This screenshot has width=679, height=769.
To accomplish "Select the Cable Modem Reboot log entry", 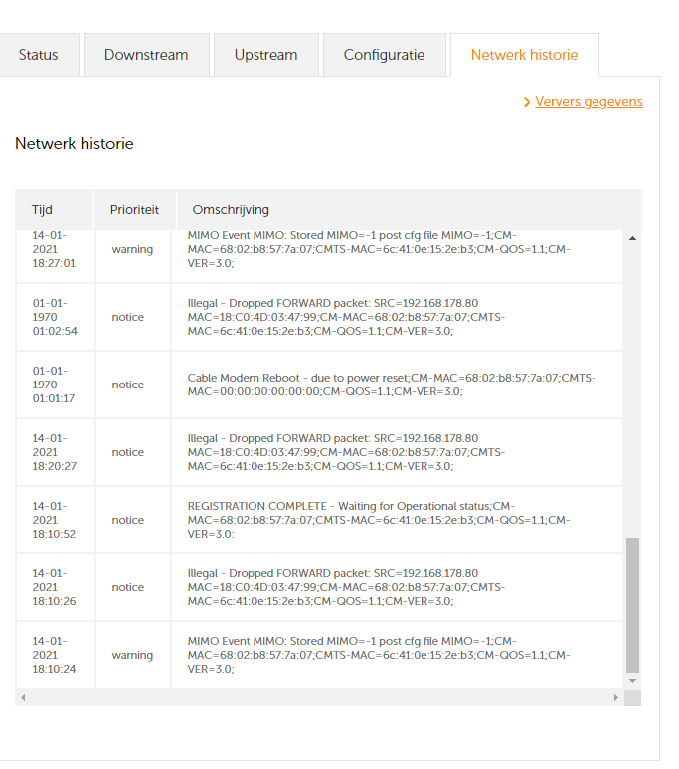I will pyautogui.click(x=393, y=384).
